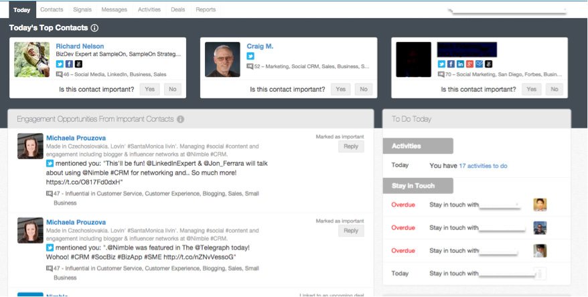Click the Klout icon in the first Michaela post
Screen dimensions: 588x297
pyautogui.click(x=49, y=193)
